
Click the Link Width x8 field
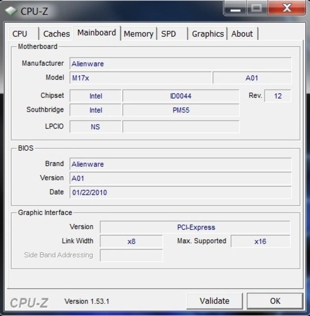point(131,241)
